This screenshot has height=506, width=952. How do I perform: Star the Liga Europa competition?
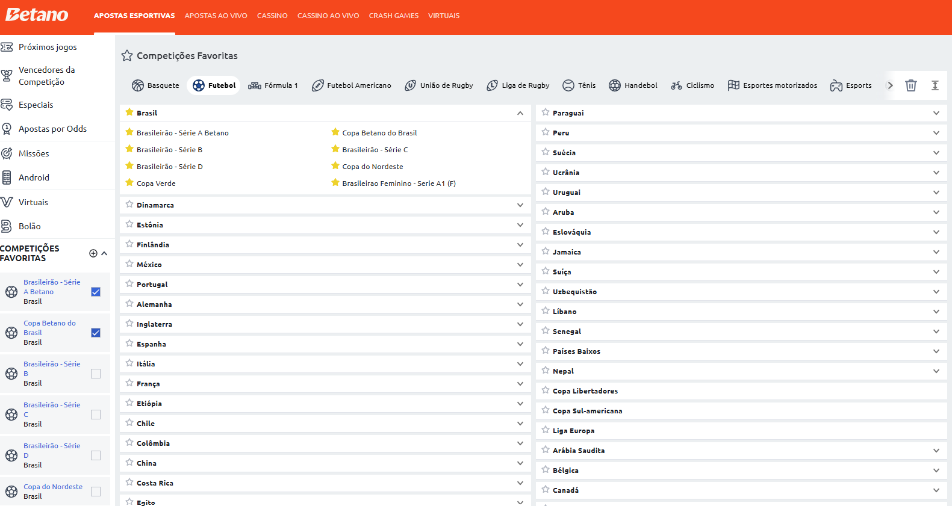[546, 430]
